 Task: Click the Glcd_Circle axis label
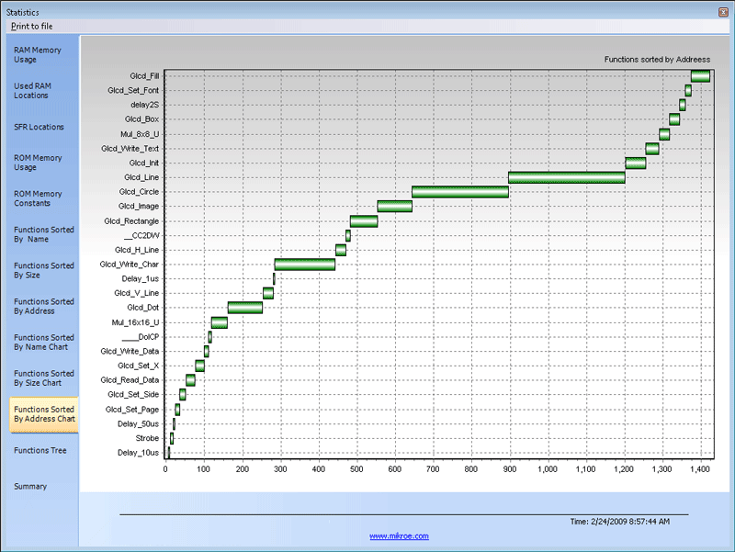coord(140,192)
